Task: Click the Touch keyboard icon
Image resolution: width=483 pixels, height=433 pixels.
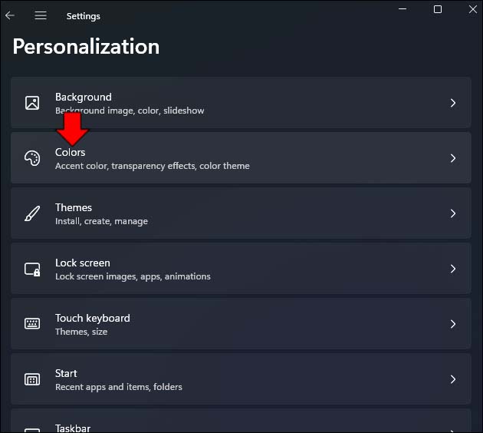Action: 32,324
